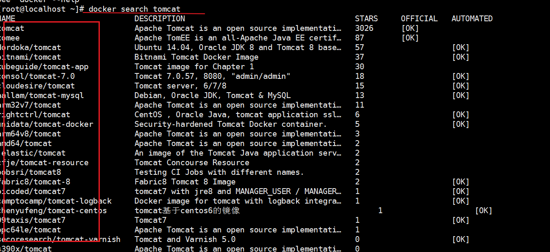Image resolution: width=550 pixels, height=252 pixels.
Task: Click "Tomcat and Varnish 5.0" description
Action: click(185, 239)
